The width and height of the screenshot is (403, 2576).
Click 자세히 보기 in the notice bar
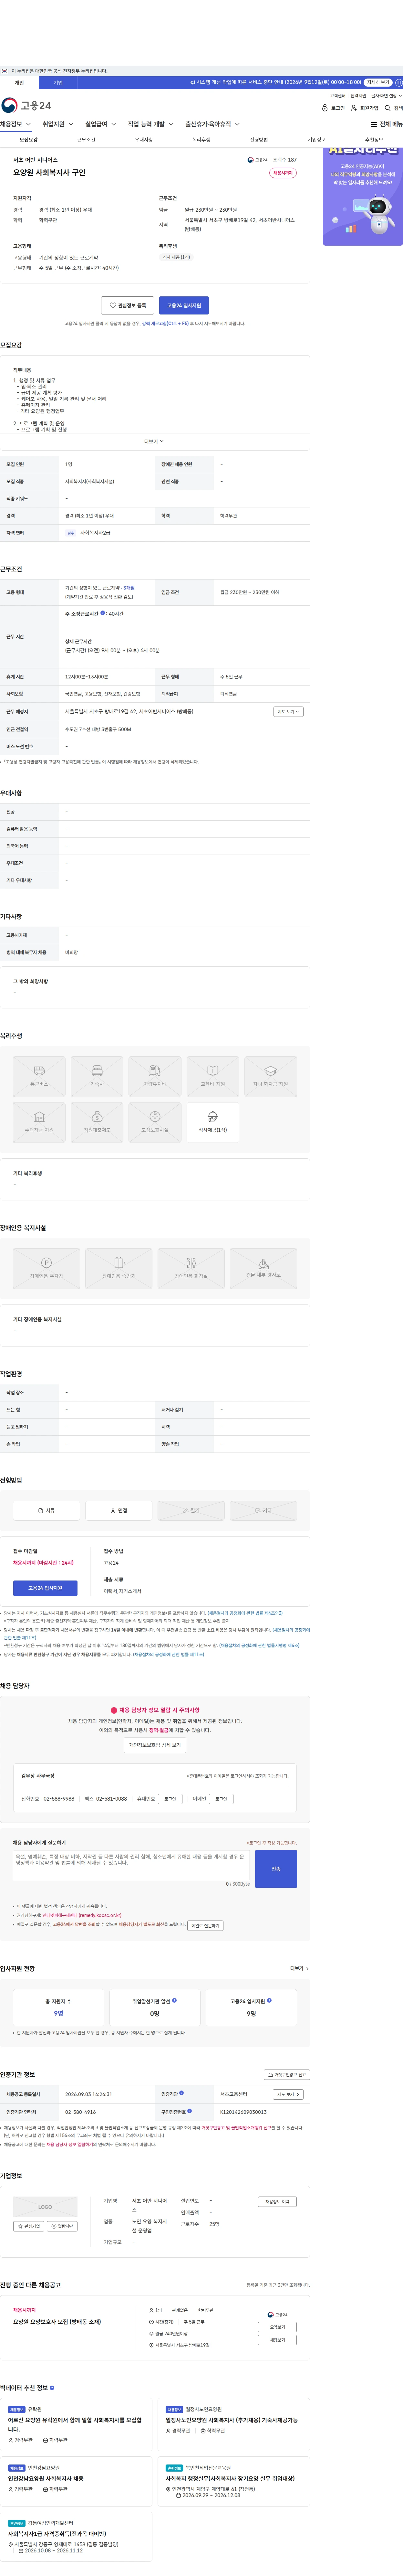tap(378, 83)
